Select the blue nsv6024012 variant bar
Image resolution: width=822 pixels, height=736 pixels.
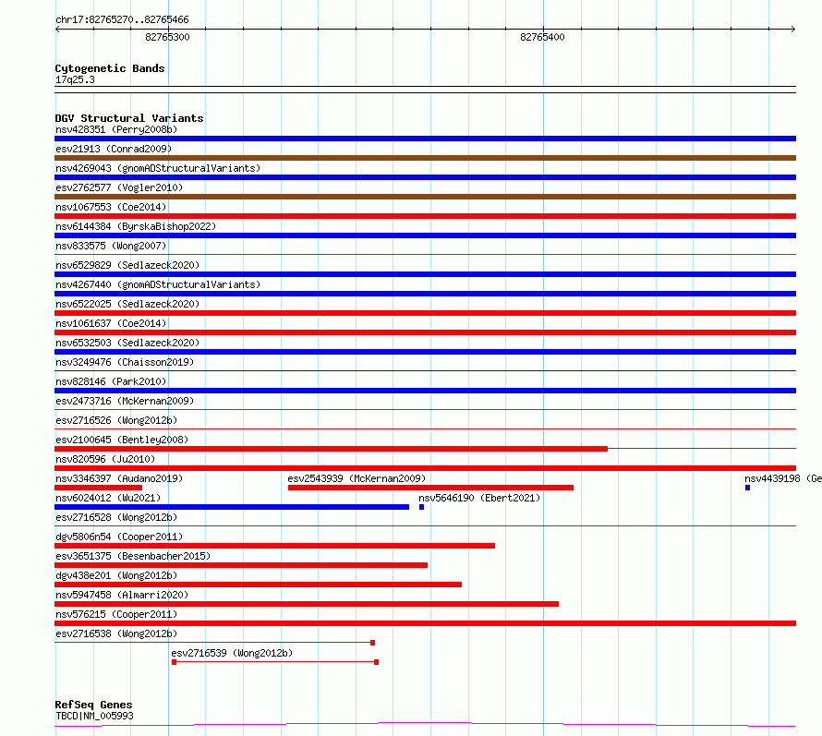tap(232, 507)
